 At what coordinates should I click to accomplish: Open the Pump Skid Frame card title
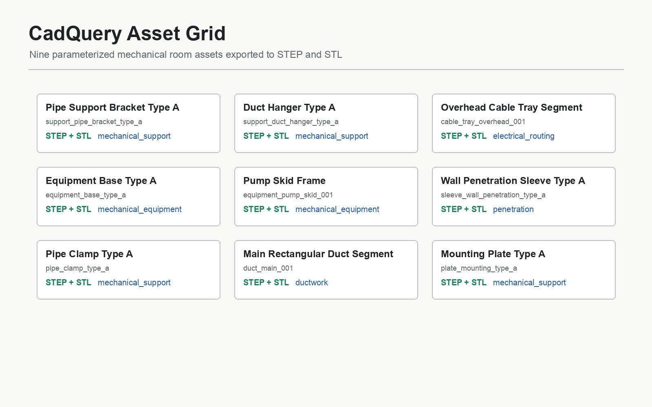284,181
